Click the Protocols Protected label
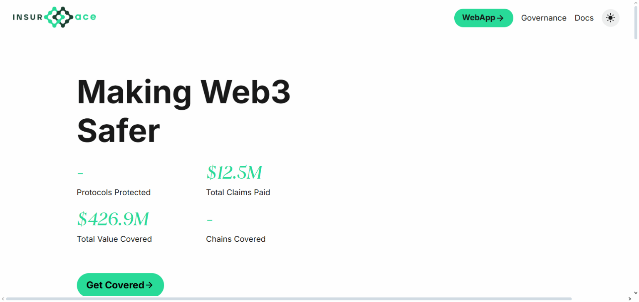The image size is (639, 302). (x=114, y=192)
